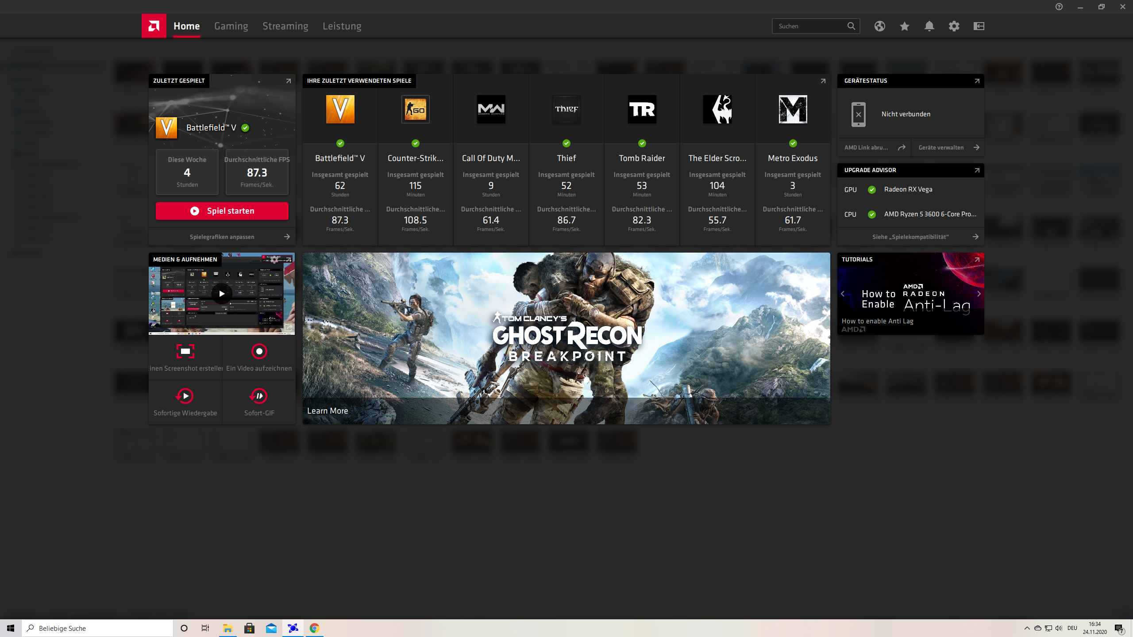1133x637 pixels.
Task: Create a Sofort-GIF
Action: coord(259,396)
